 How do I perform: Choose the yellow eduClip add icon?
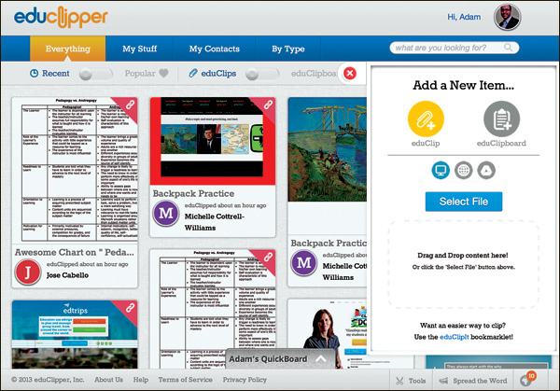[426, 119]
